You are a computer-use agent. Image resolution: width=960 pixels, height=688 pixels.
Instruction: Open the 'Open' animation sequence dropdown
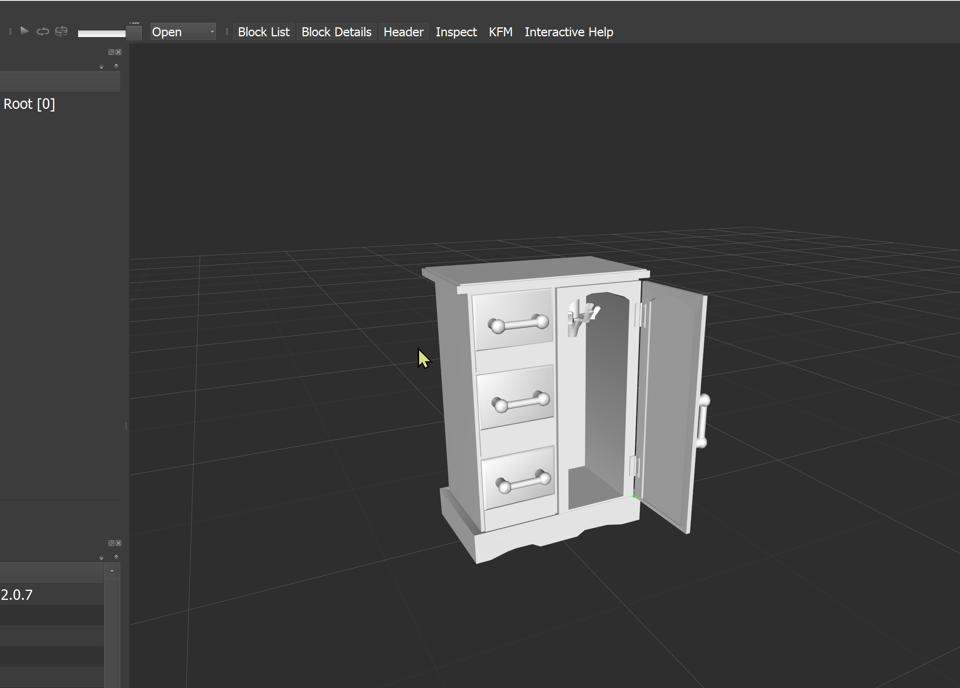[x=183, y=32]
